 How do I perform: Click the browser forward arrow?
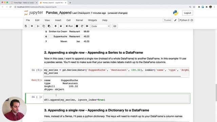[6, 7]
